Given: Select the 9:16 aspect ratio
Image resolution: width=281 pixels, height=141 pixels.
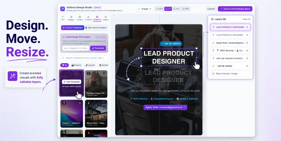Looking at the screenshot, I should click(x=185, y=9).
